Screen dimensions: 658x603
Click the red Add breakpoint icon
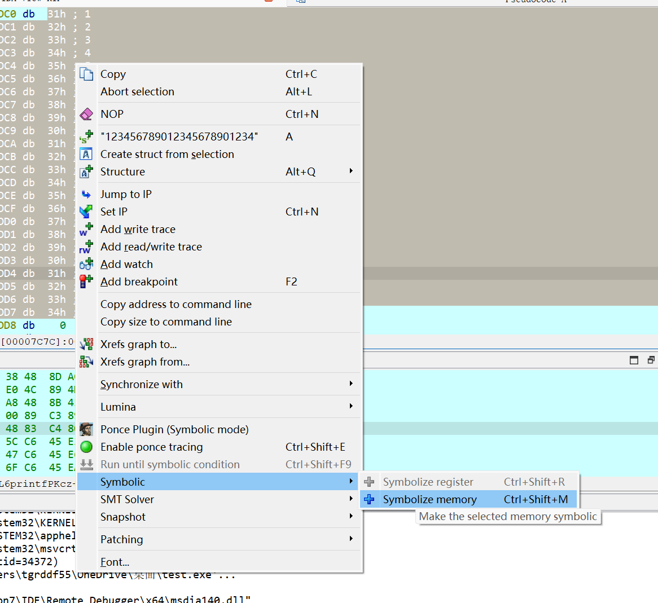tap(86, 281)
